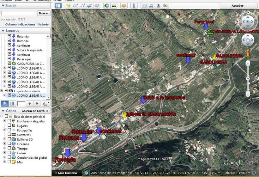The image size is (259, 177).
Task: Click the Acceder sign-in button
Action: click(x=237, y=6)
